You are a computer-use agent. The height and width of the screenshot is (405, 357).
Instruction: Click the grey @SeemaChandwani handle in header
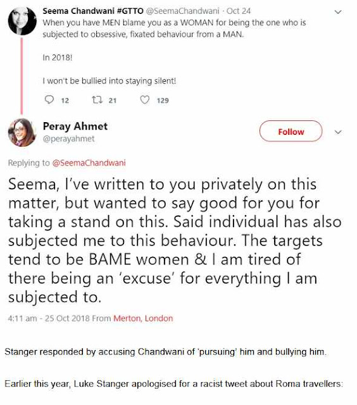click(183, 11)
